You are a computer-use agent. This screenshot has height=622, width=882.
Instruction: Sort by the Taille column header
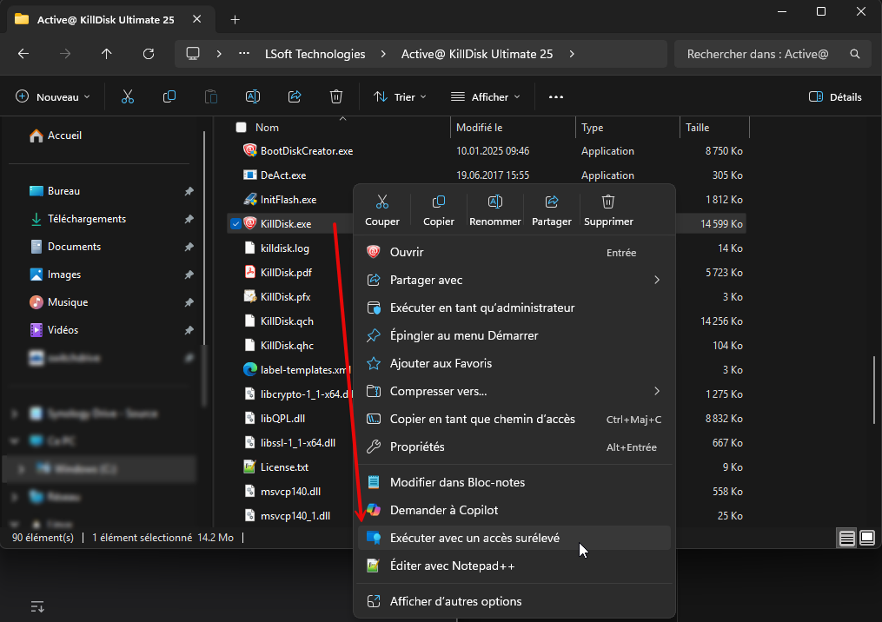pos(715,128)
